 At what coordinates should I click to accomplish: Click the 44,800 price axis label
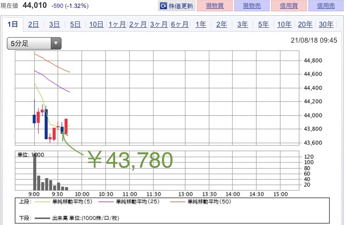(x=313, y=60)
